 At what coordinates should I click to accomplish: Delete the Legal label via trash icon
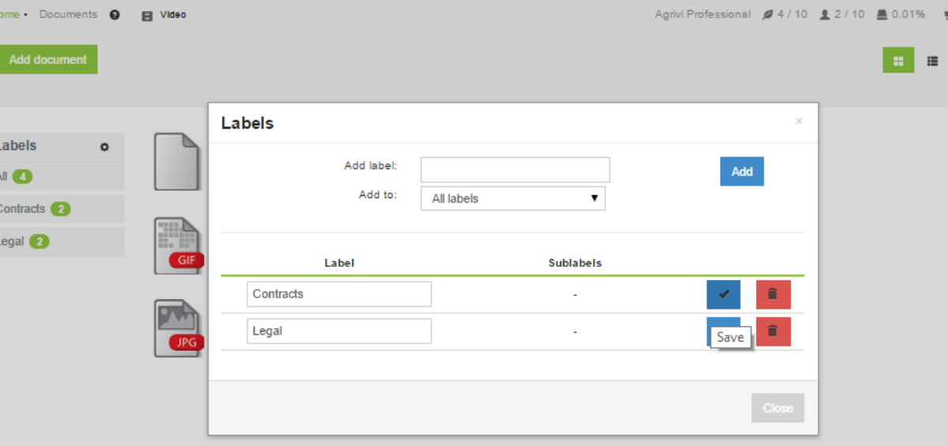pos(773,332)
